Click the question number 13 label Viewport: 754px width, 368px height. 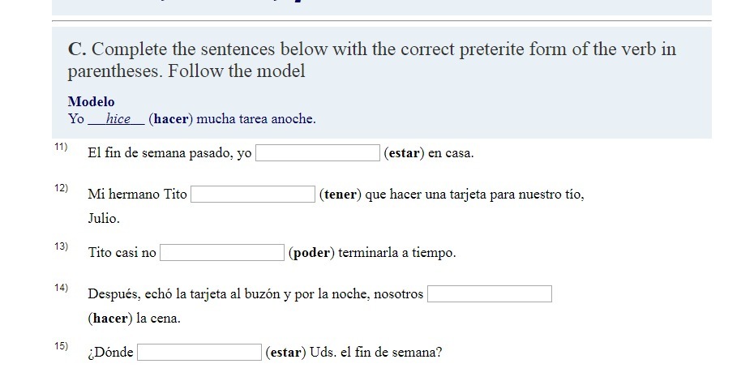click(x=61, y=246)
